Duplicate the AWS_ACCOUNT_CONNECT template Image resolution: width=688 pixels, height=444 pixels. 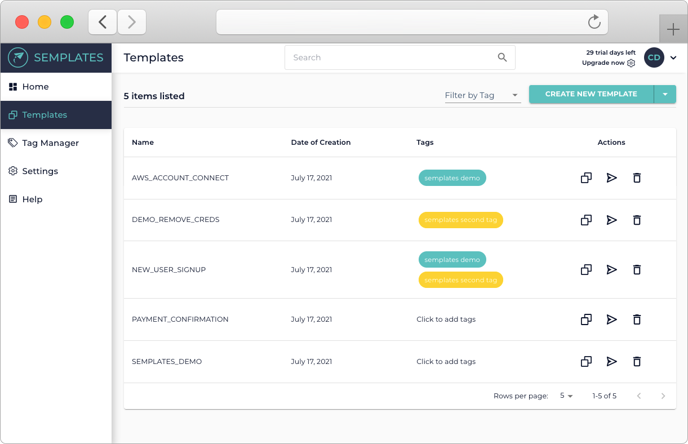click(x=586, y=178)
